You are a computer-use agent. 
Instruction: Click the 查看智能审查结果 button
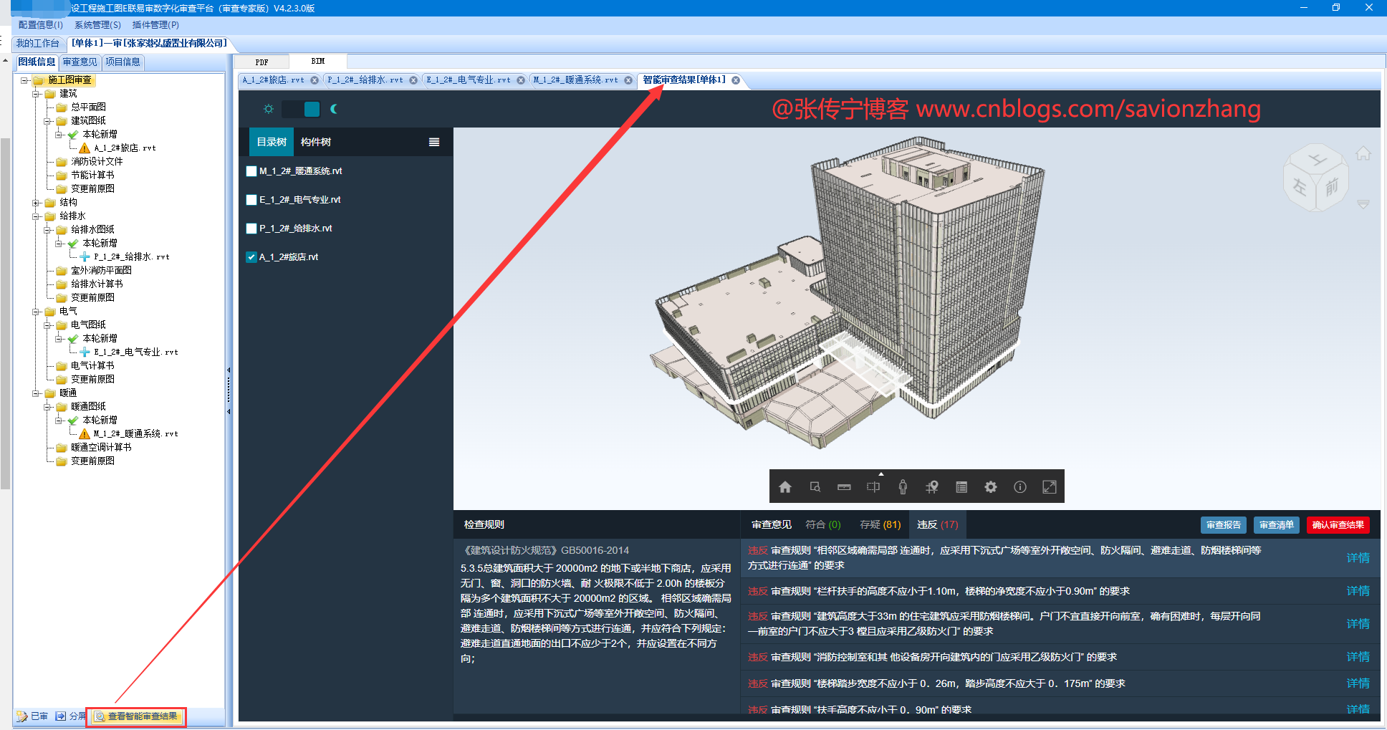coord(136,716)
